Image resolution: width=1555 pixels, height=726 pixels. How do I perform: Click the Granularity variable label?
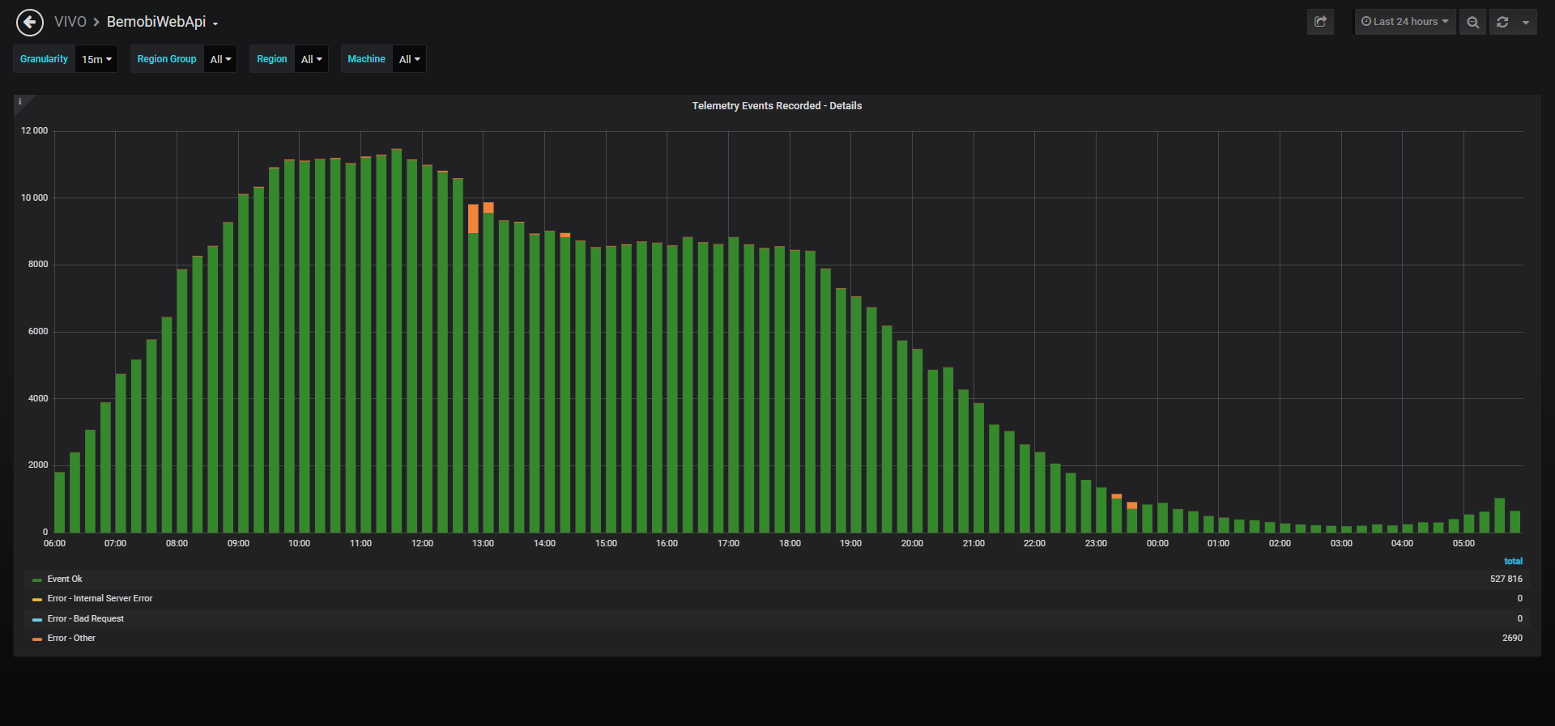(x=45, y=59)
